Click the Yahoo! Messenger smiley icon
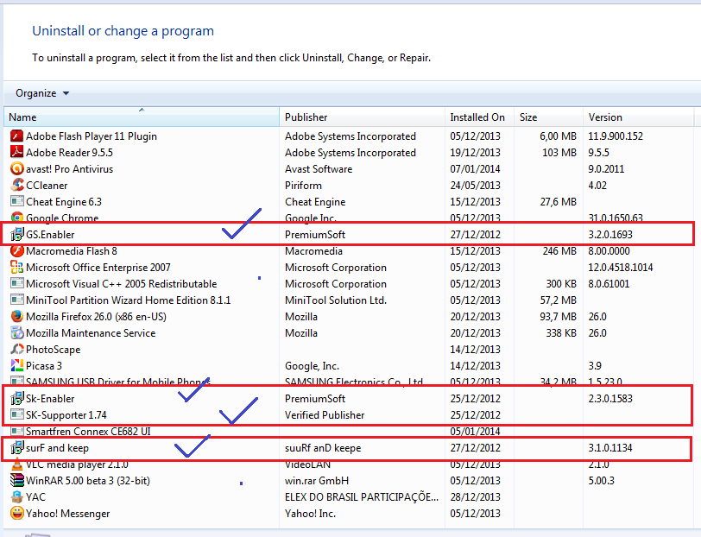Viewport: 701px width, 537px height. point(17,514)
